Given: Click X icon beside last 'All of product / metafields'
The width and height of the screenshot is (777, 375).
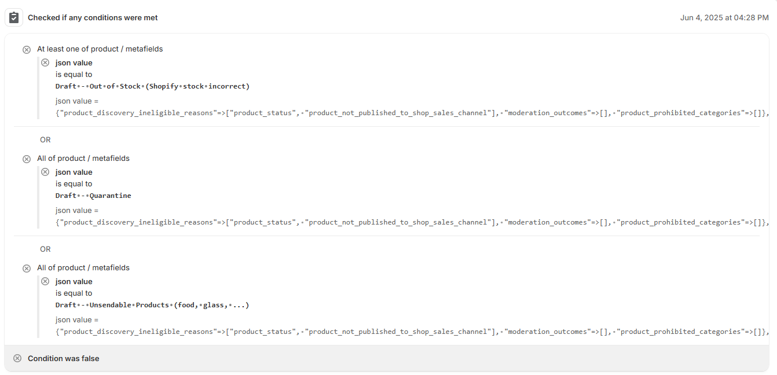Looking at the screenshot, I should coord(27,269).
